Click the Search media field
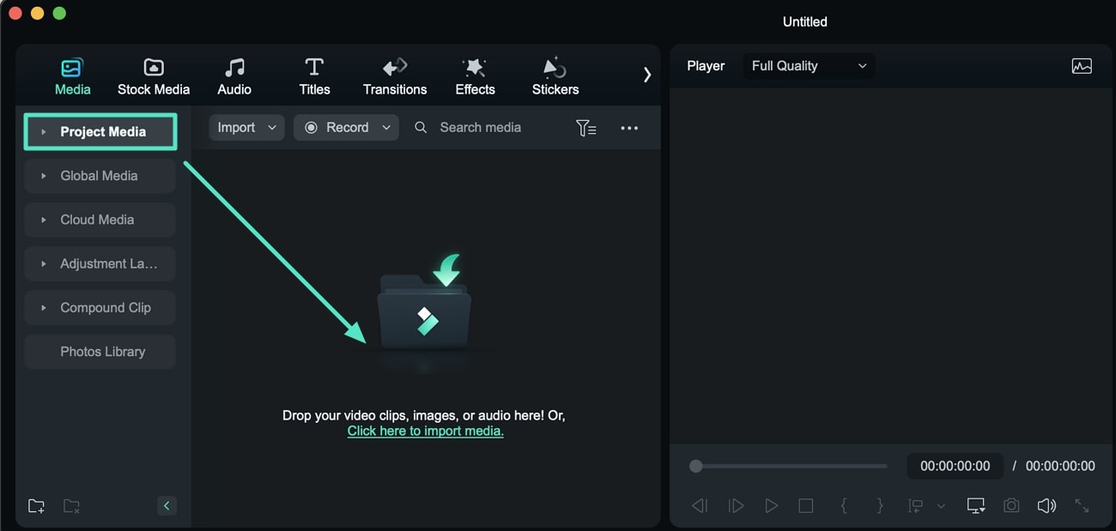Image resolution: width=1116 pixels, height=531 pixels. click(x=481, y=128)
